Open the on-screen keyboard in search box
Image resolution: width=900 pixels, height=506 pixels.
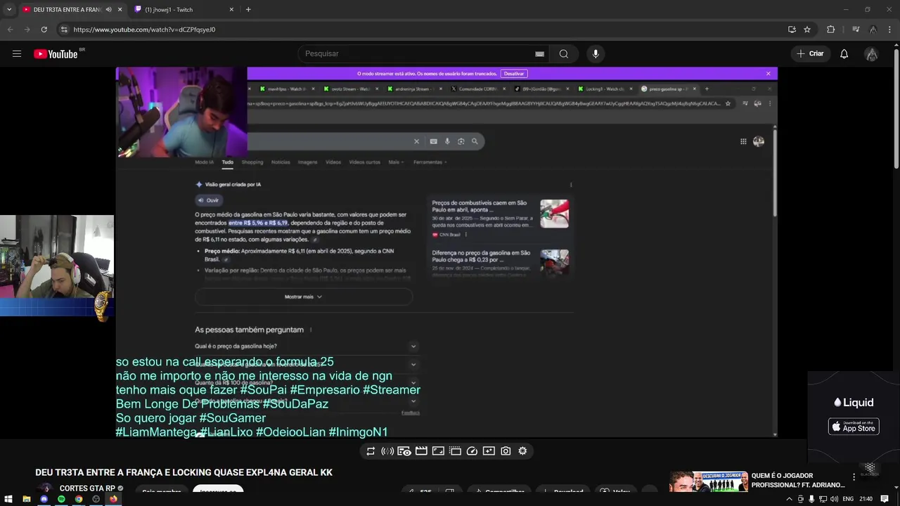click(x=539, y=53)
